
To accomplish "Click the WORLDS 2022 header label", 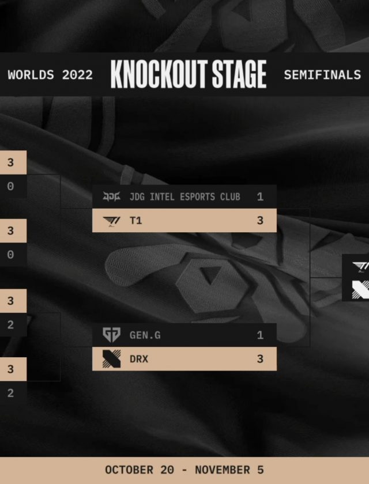I will coord(50,75).
